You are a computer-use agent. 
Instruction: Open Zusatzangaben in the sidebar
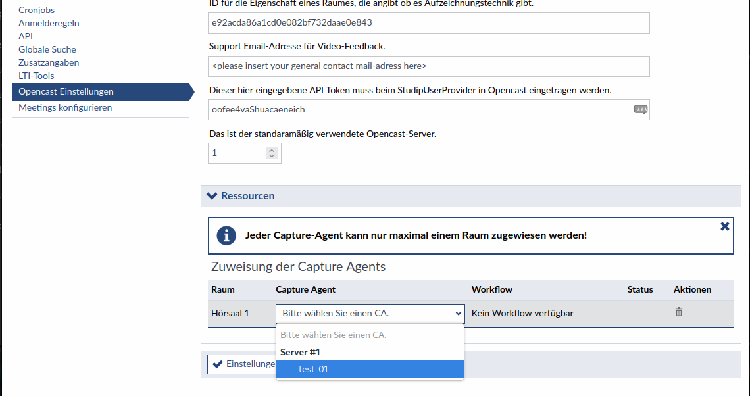click(49, 62)
